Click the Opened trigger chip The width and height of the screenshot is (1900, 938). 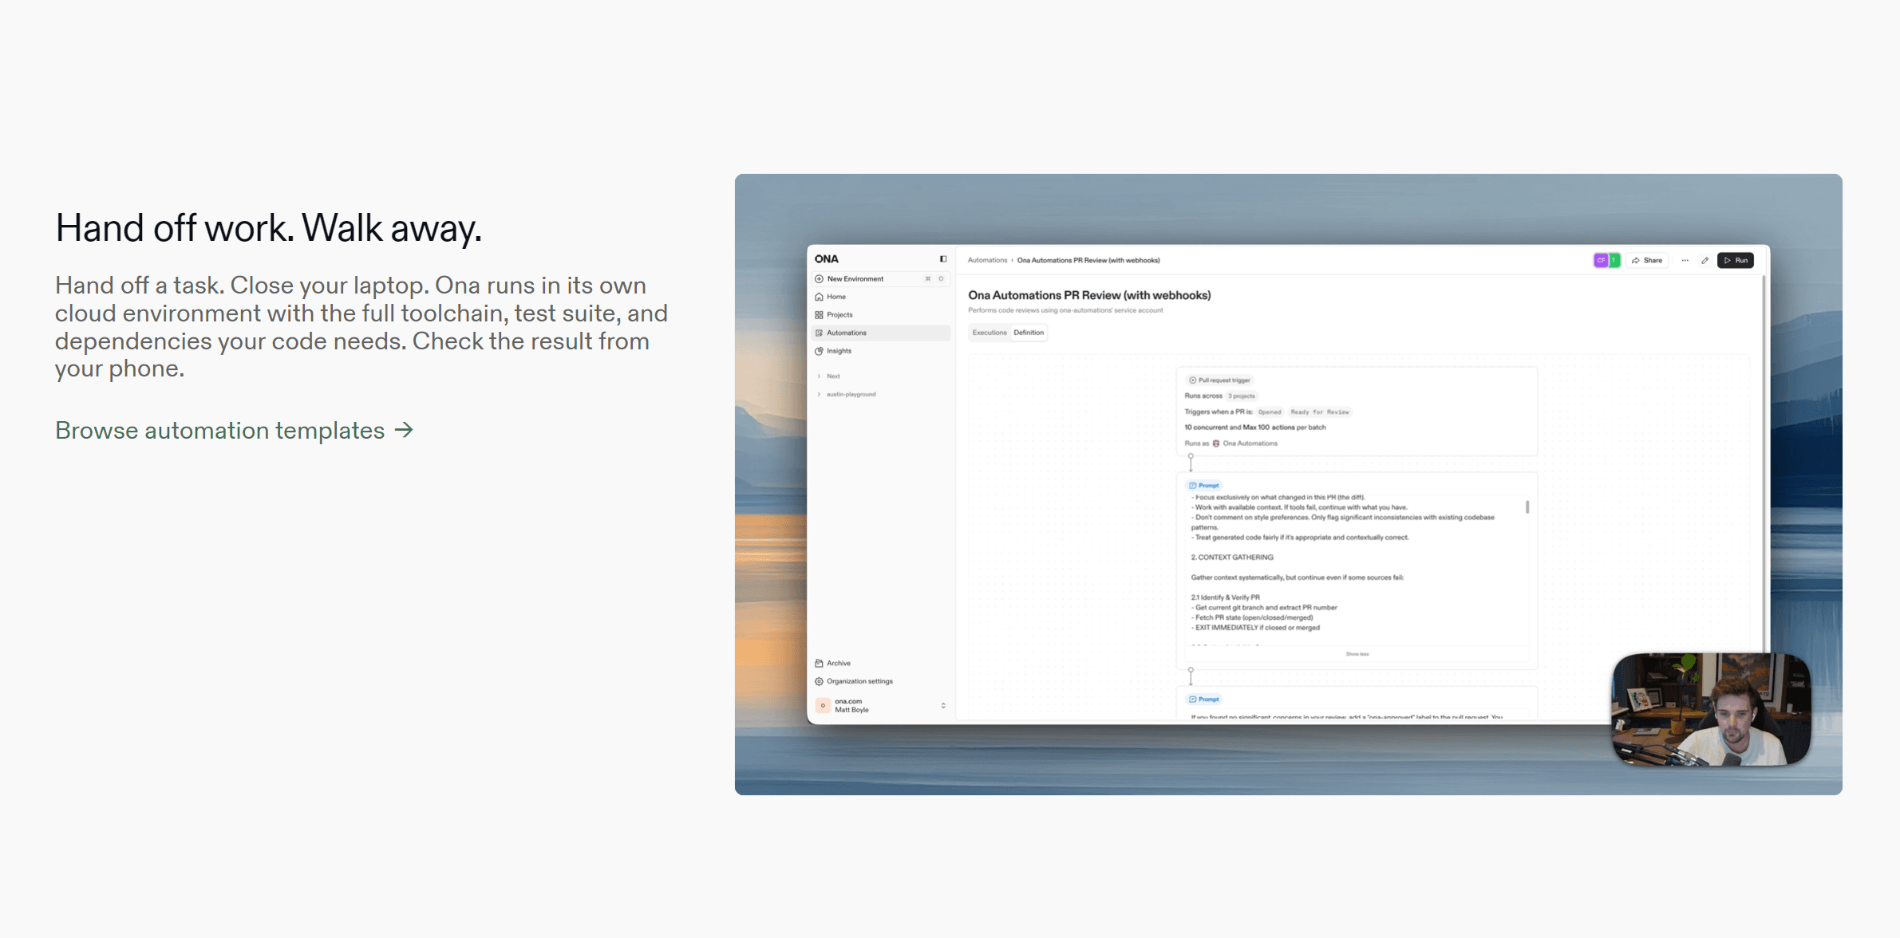1270,412
